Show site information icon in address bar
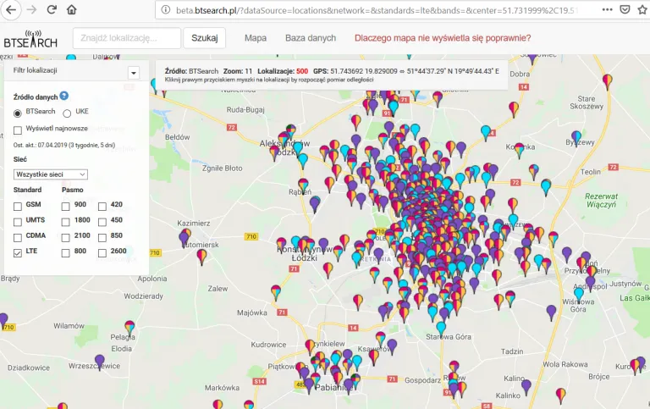The image size is (650, 409). coord(165,10)
